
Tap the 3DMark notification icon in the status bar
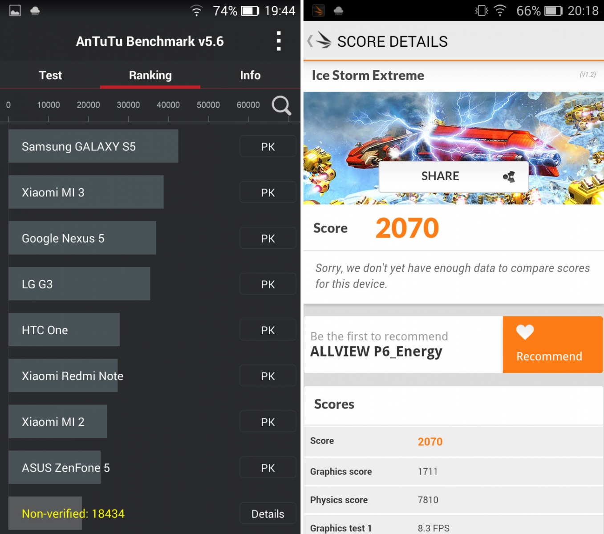click(x=318, y=11)
